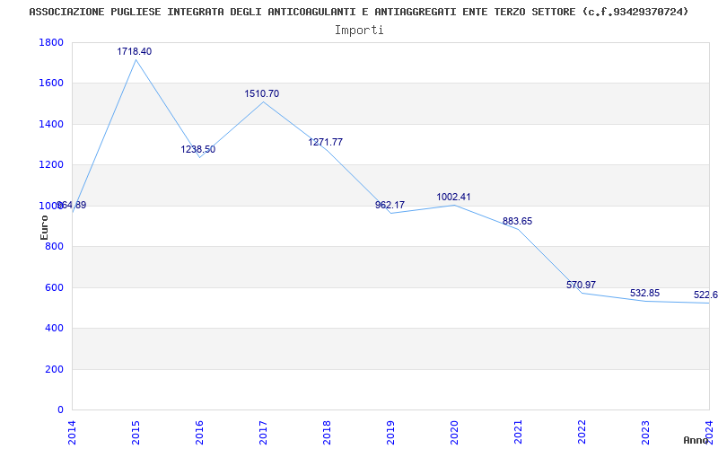718x449 pixels.
Task: Click the 2017 x-axis year label
Action: 263,432
